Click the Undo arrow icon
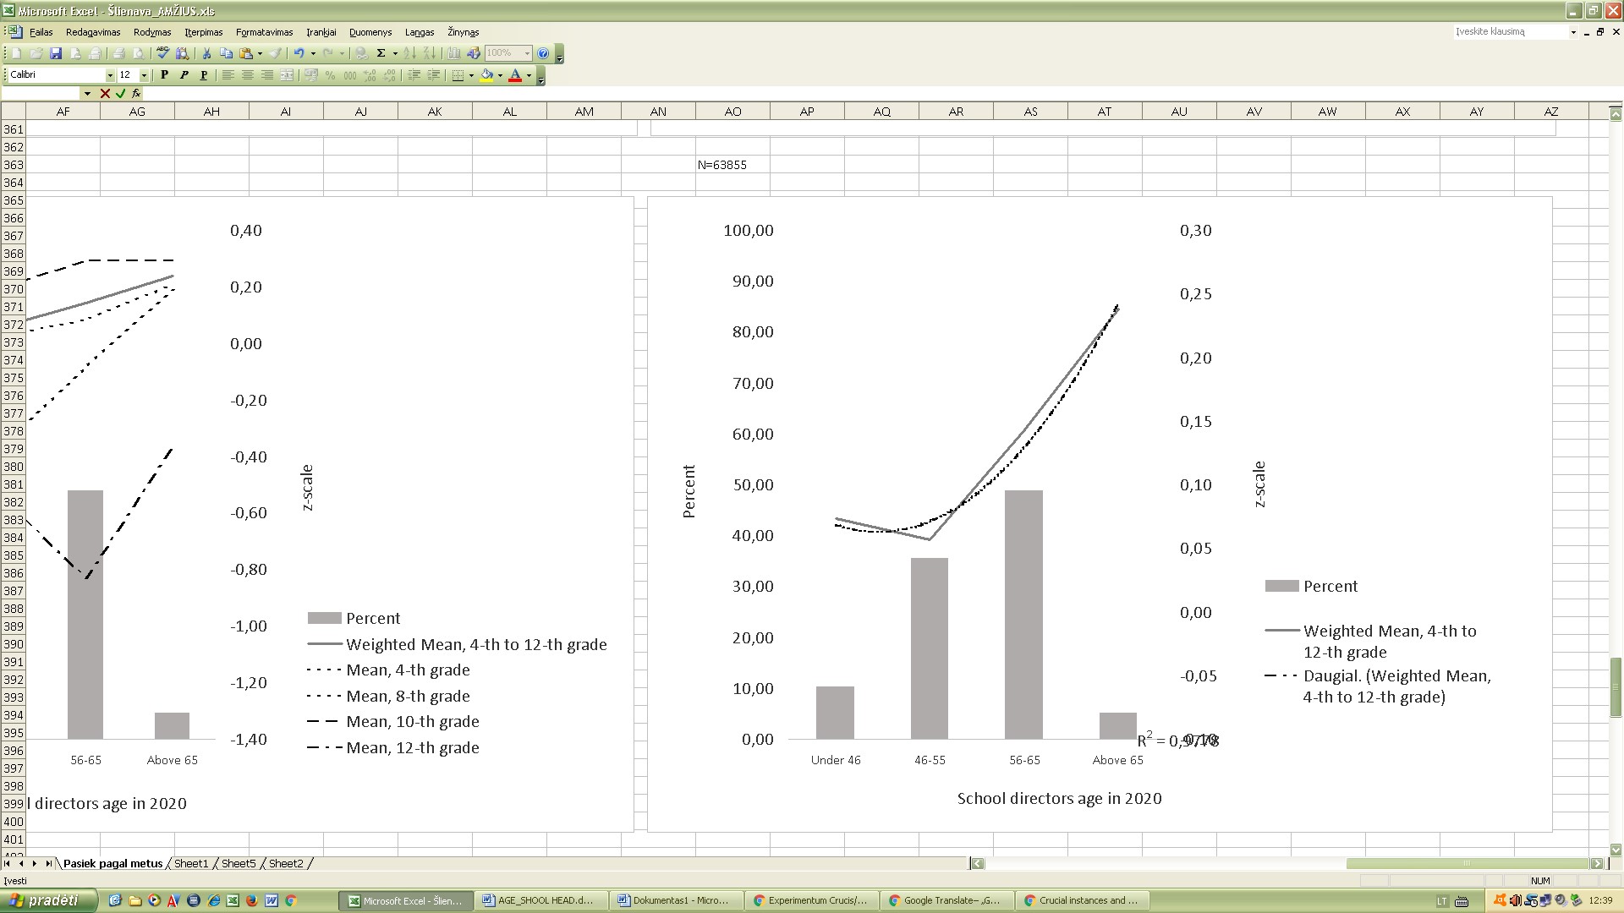 (299, 53)
